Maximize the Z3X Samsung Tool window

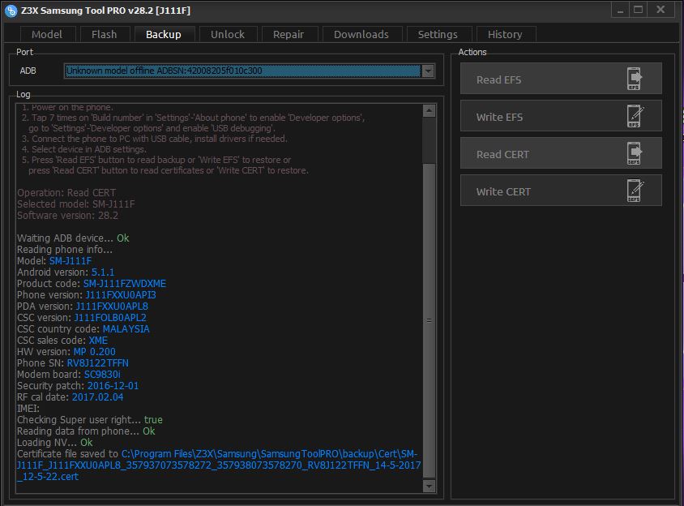(638, 10)
